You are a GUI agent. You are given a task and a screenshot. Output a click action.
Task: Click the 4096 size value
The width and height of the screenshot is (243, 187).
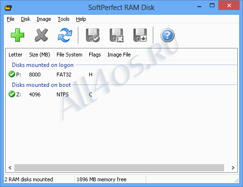(x=35, y=94)
